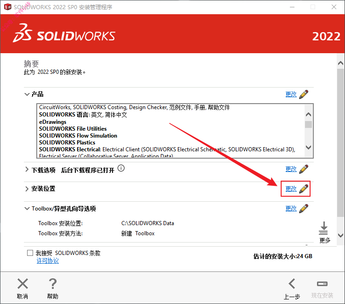Click the 取消 X icon

point(23,283)
